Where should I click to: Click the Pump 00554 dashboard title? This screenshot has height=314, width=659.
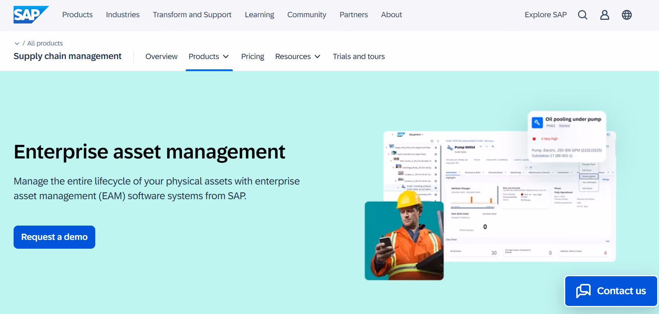[x=465, y=147]
